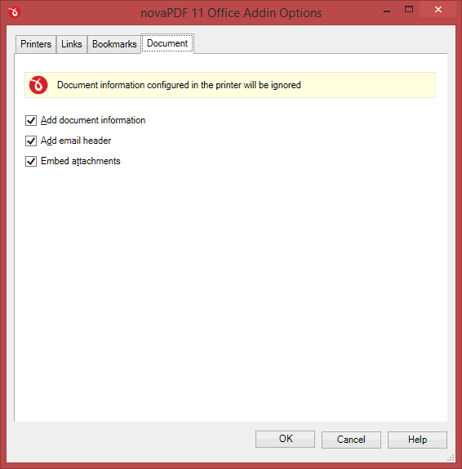Disable Embed attachments option
Image resolution: width=462 pixels, height=469 pixels.
[31, 161]
